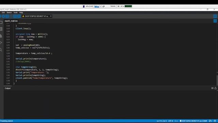Screen dimensions: 218x123
Task: Open the Sketch menu
Action: tap(9, 13)
